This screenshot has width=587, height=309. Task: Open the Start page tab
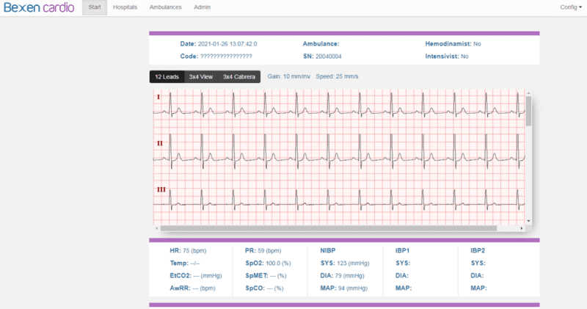pos(94,7)
